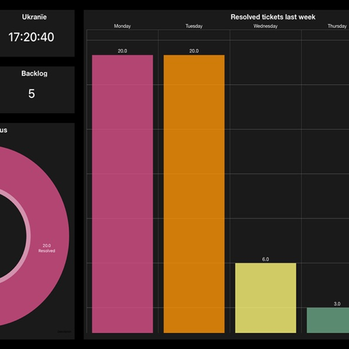
Task: Click the 20.0 value above Tuesday bar
Action: [194, 51]
